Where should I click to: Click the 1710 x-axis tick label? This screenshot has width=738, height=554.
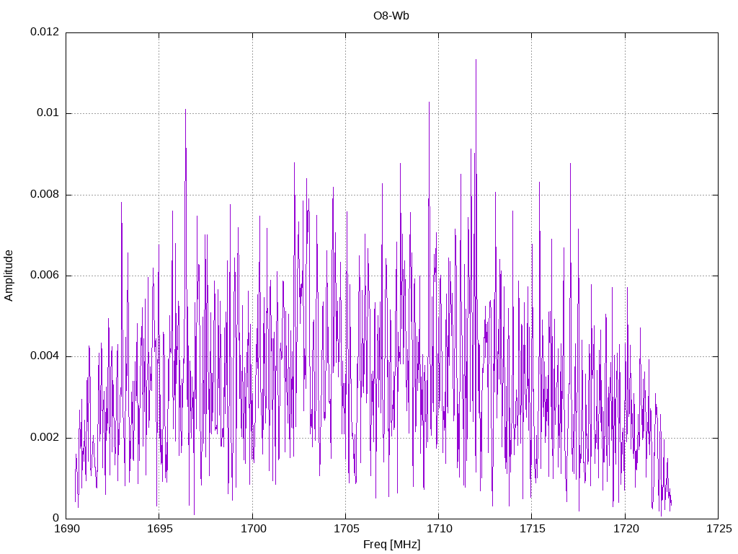coord(439,529)
